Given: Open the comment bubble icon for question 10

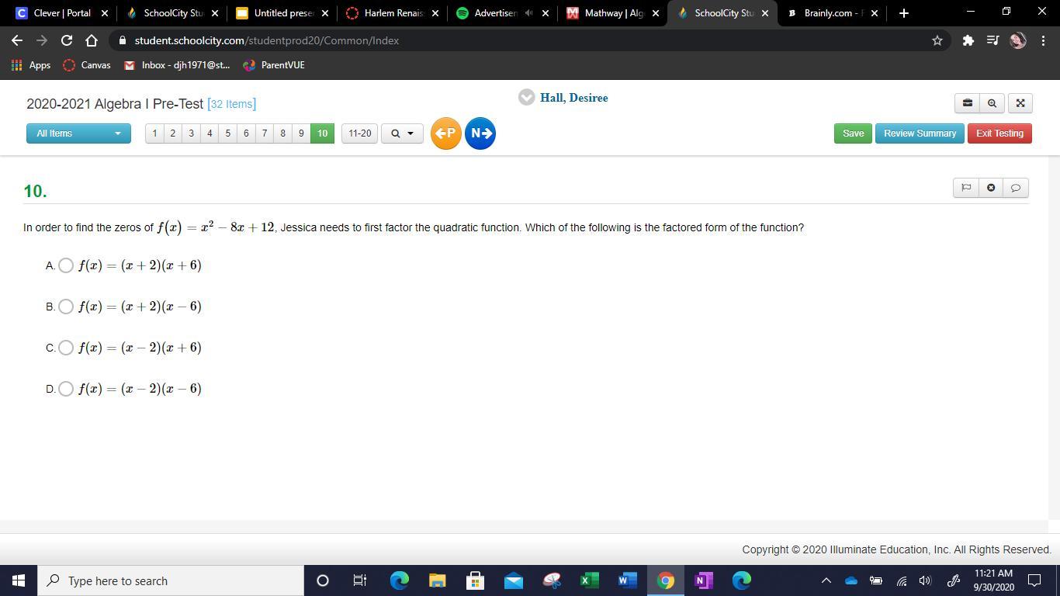Looking at the screenshot, I should tap(1016, 188).
